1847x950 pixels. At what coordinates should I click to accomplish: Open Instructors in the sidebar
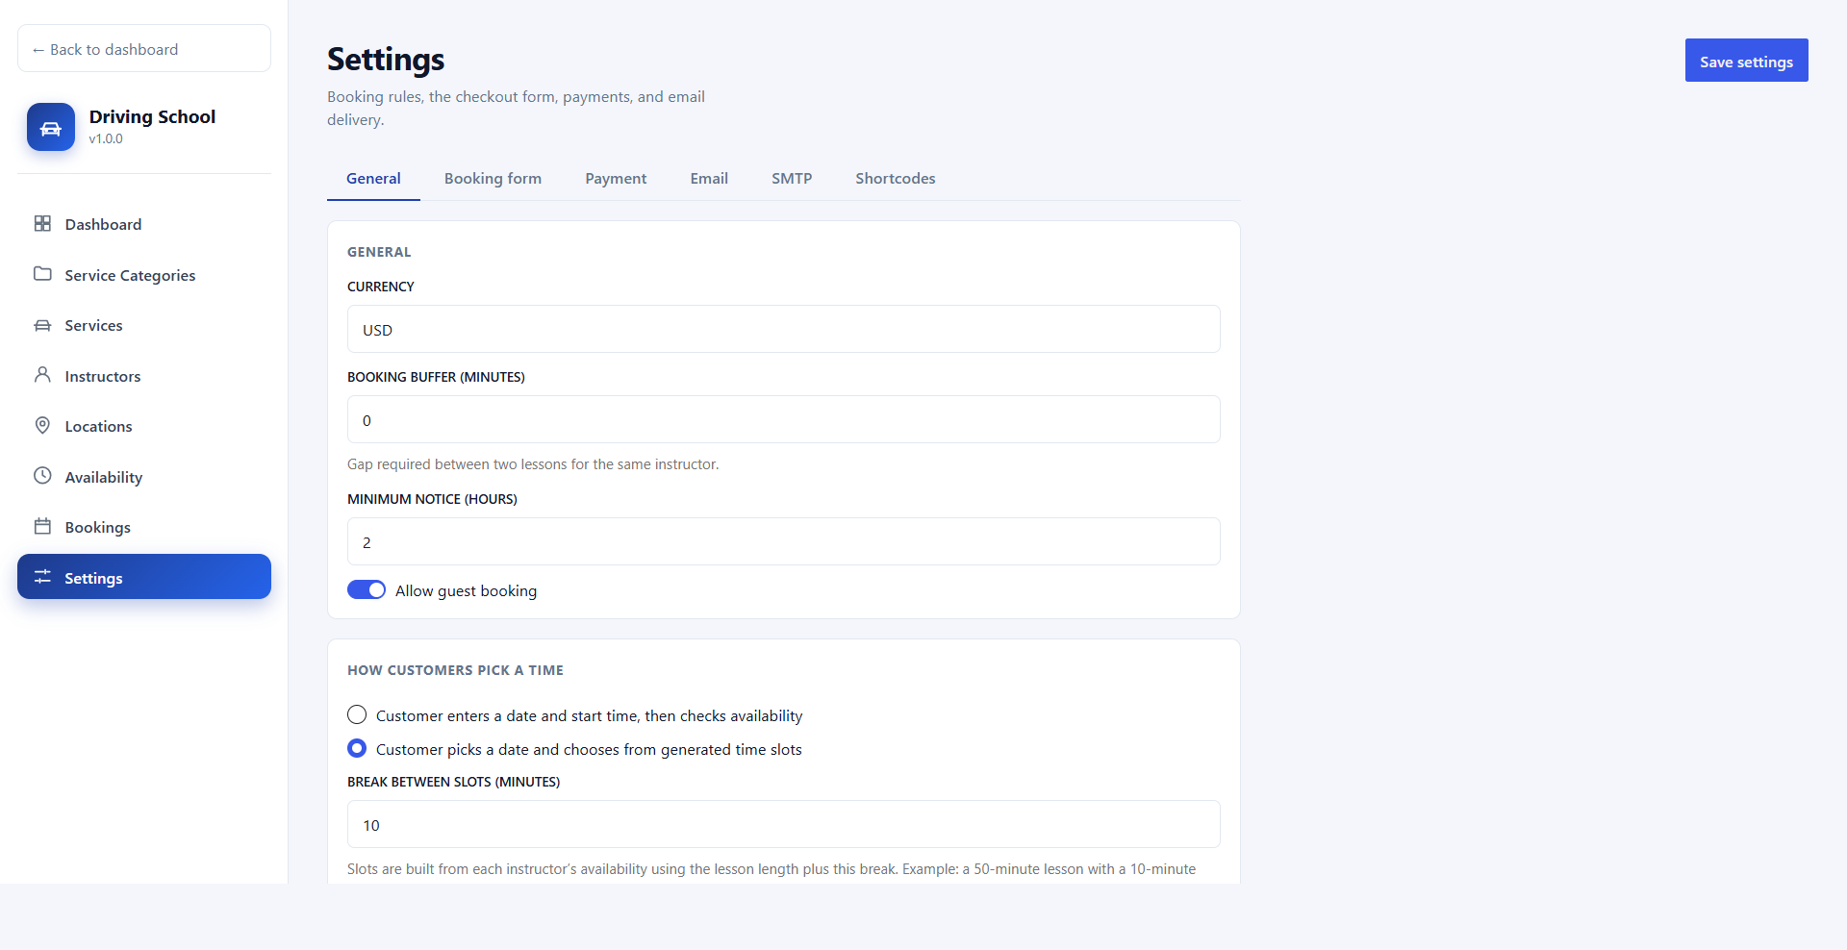144,376
